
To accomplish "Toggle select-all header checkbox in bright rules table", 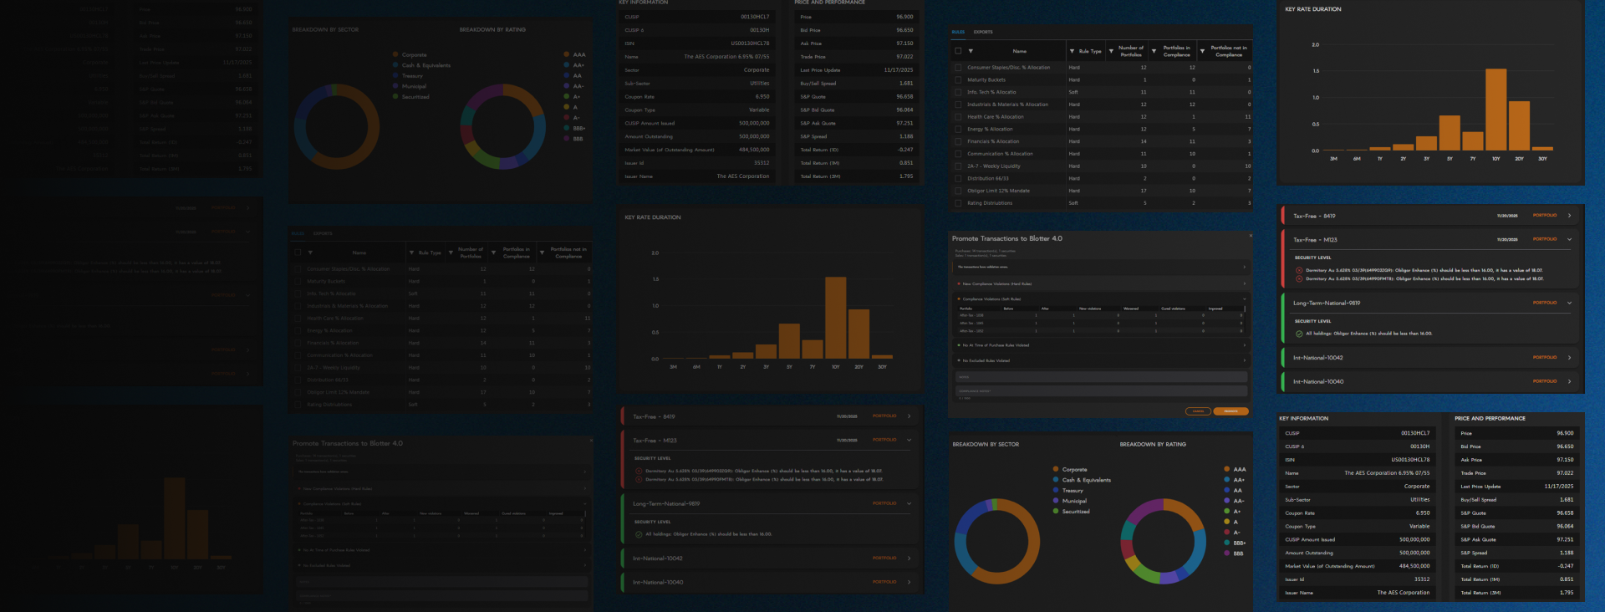I will click(x=958, y=51).
